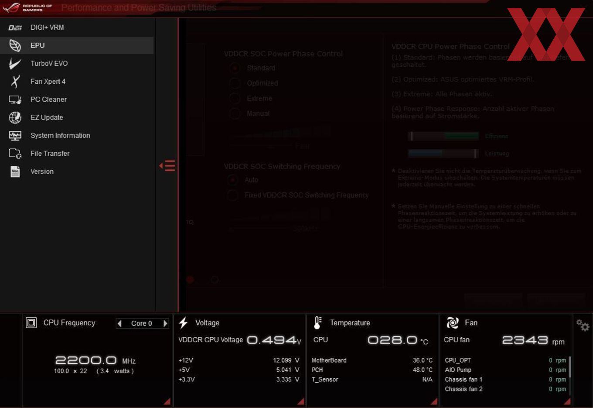The width and height of the screenshot is (593, 408).
Task: Expand the Temperature panel corner triangle
Action: coord(434,401)
